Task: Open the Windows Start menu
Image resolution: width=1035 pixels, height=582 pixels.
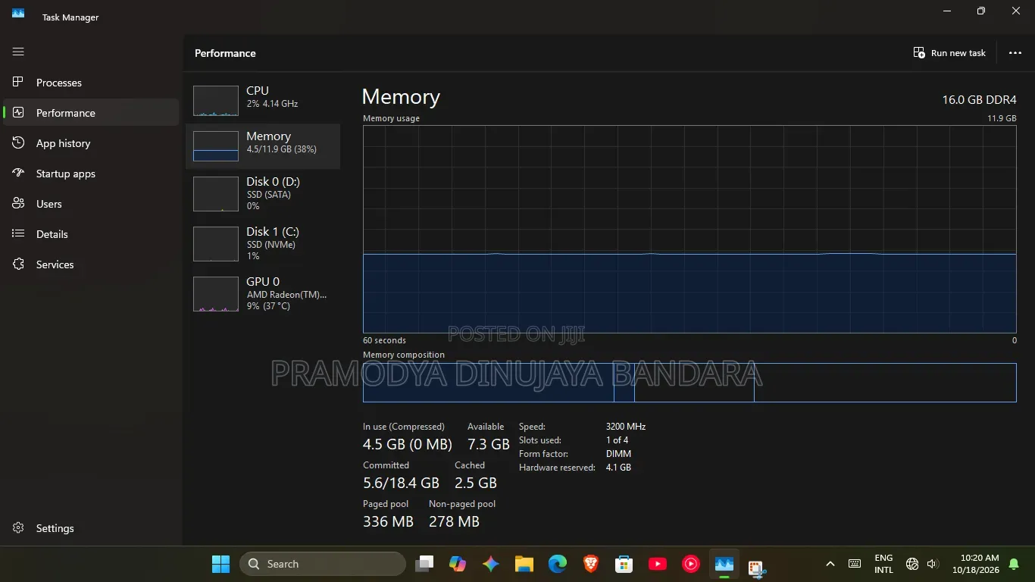Action: click(x=220, y=564)
